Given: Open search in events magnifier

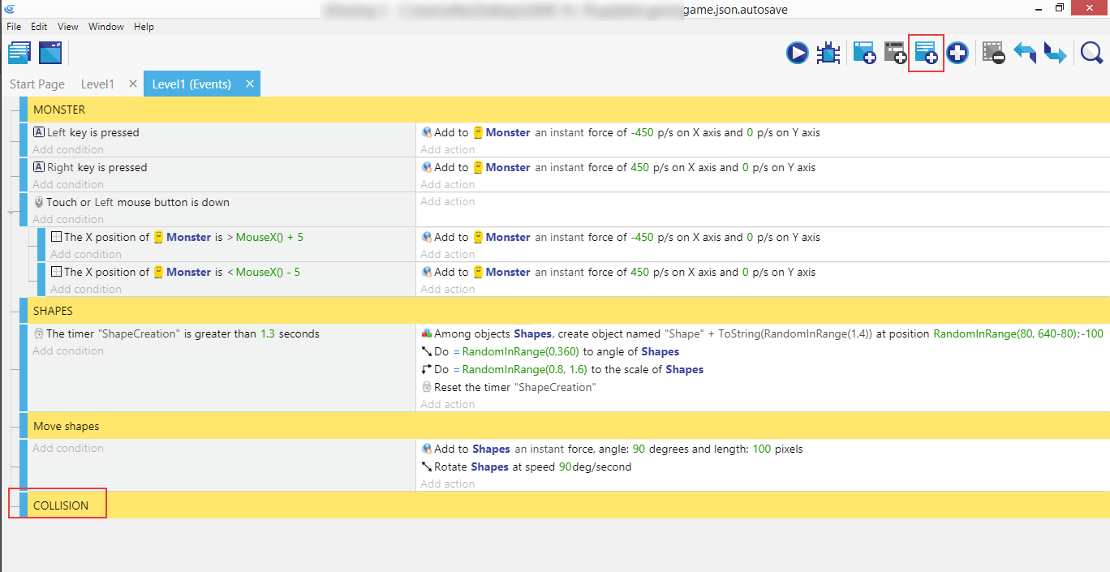Looking at the screenshot, I should [x=1091, y=54].
